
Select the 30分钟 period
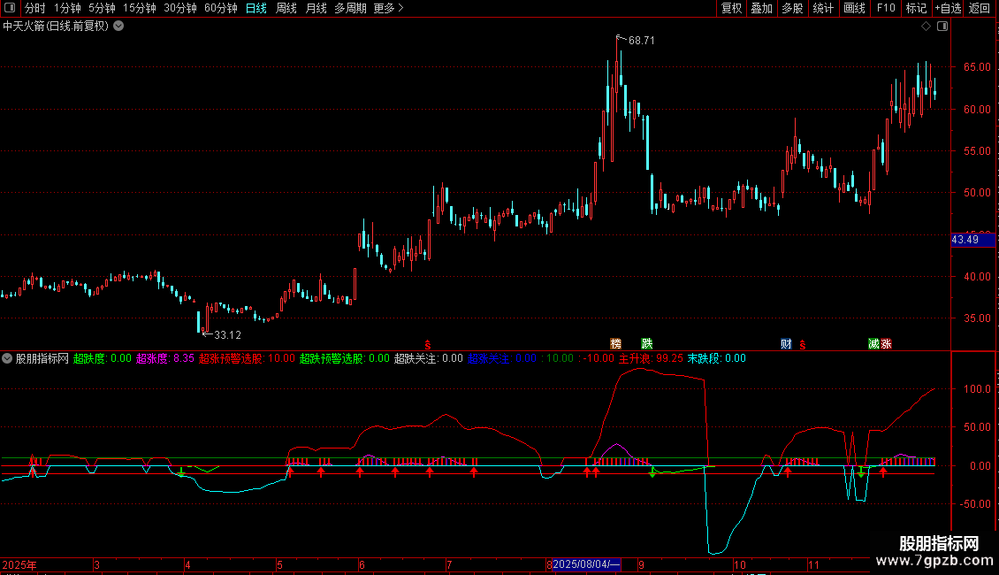(x=180, y=8)
